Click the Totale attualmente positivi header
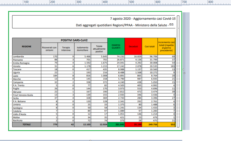Viewport: 231px width, 141px height. (99, 49)
